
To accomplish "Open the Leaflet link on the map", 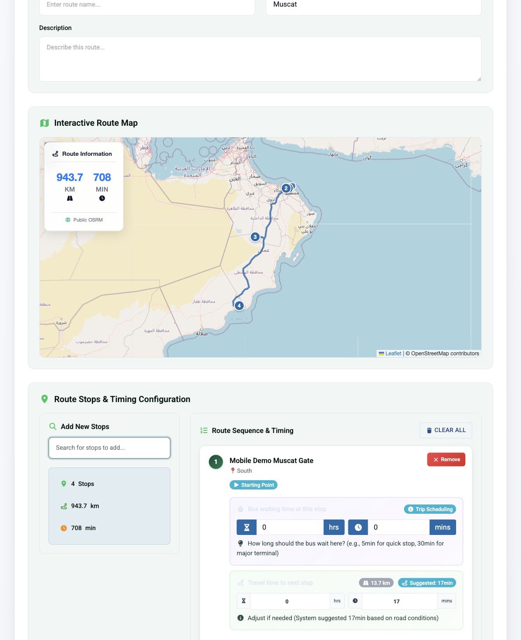I will click(393, 354).
